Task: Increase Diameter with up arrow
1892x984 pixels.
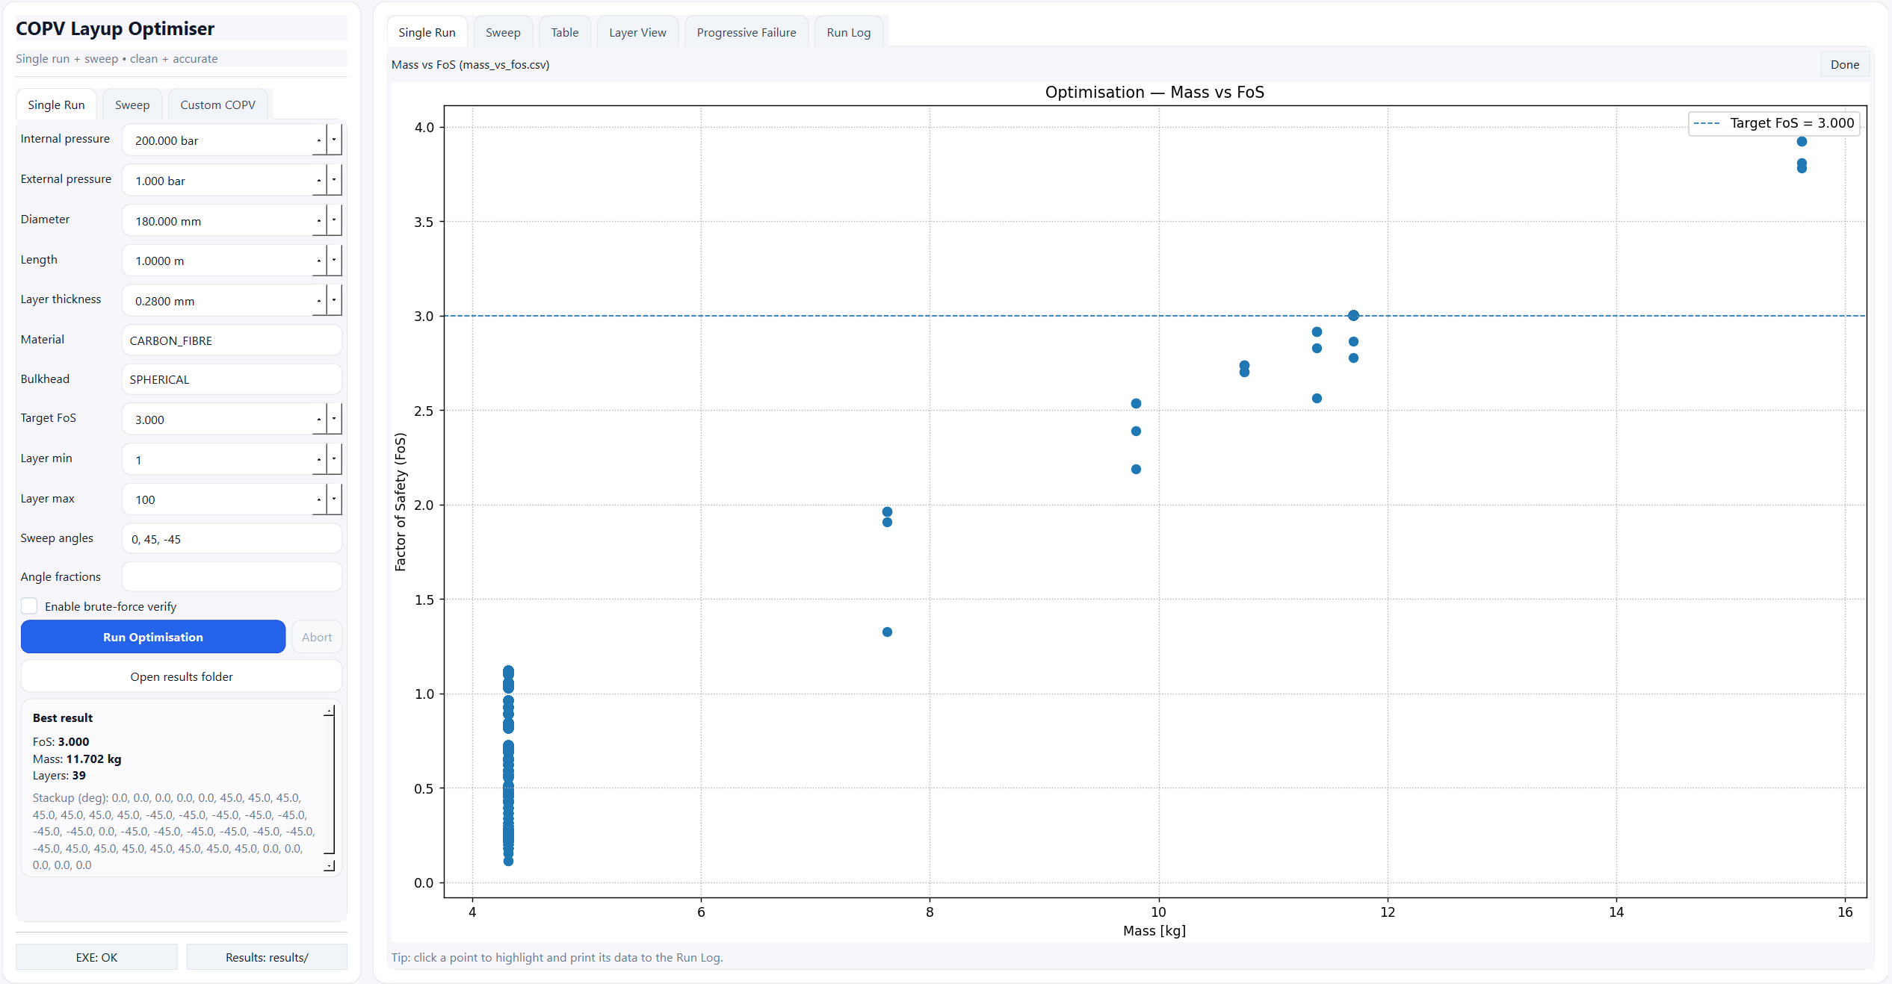Action: point(319,220)
